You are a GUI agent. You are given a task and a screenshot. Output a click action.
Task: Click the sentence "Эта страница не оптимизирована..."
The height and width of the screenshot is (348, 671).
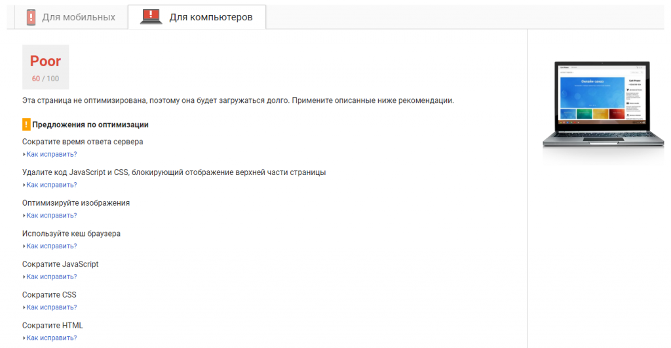click(238, 100)
